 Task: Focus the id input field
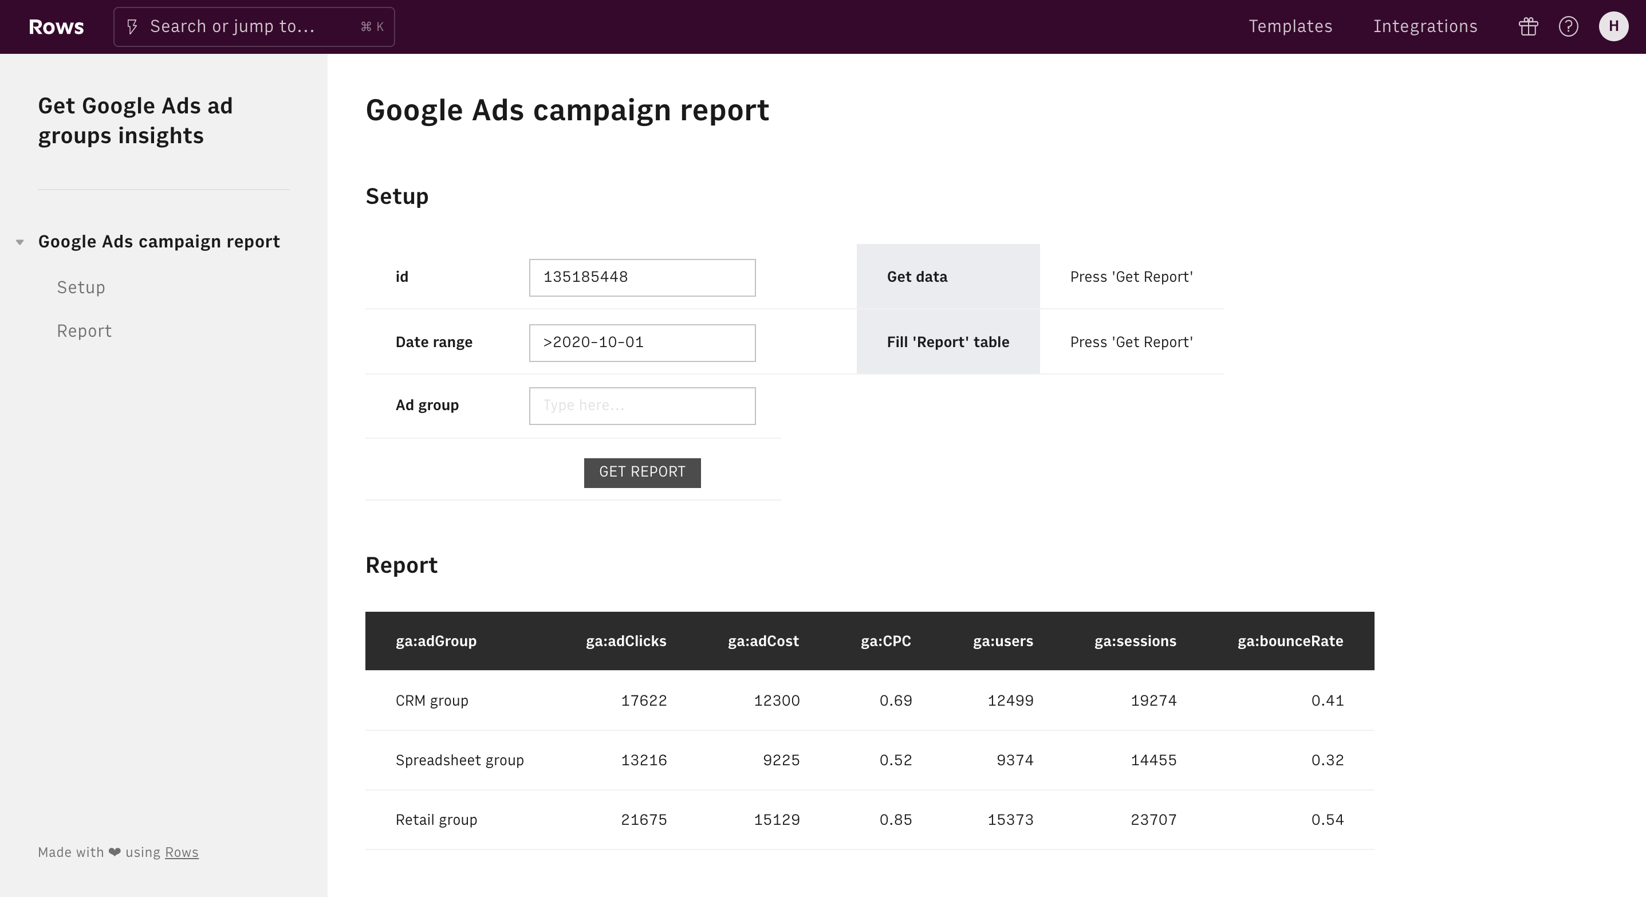click(x=641, y=277)
